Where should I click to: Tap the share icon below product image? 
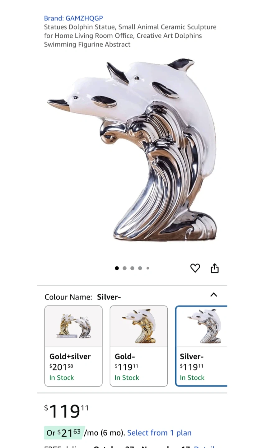215,268
